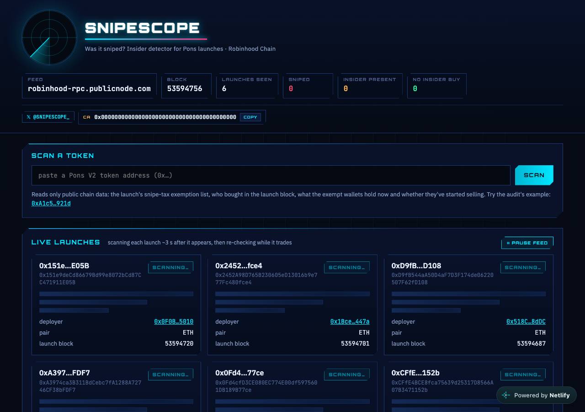Click the SNIPESCOPE title heading
Viewport: 585px width, 412px height.
pyautogui.click(x=143, y=28)
